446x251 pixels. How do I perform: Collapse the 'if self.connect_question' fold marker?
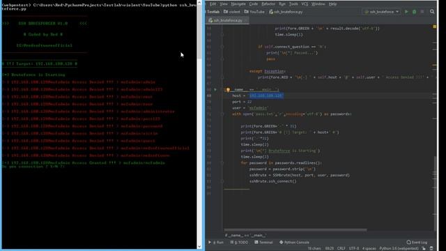(x=222, y=47)
